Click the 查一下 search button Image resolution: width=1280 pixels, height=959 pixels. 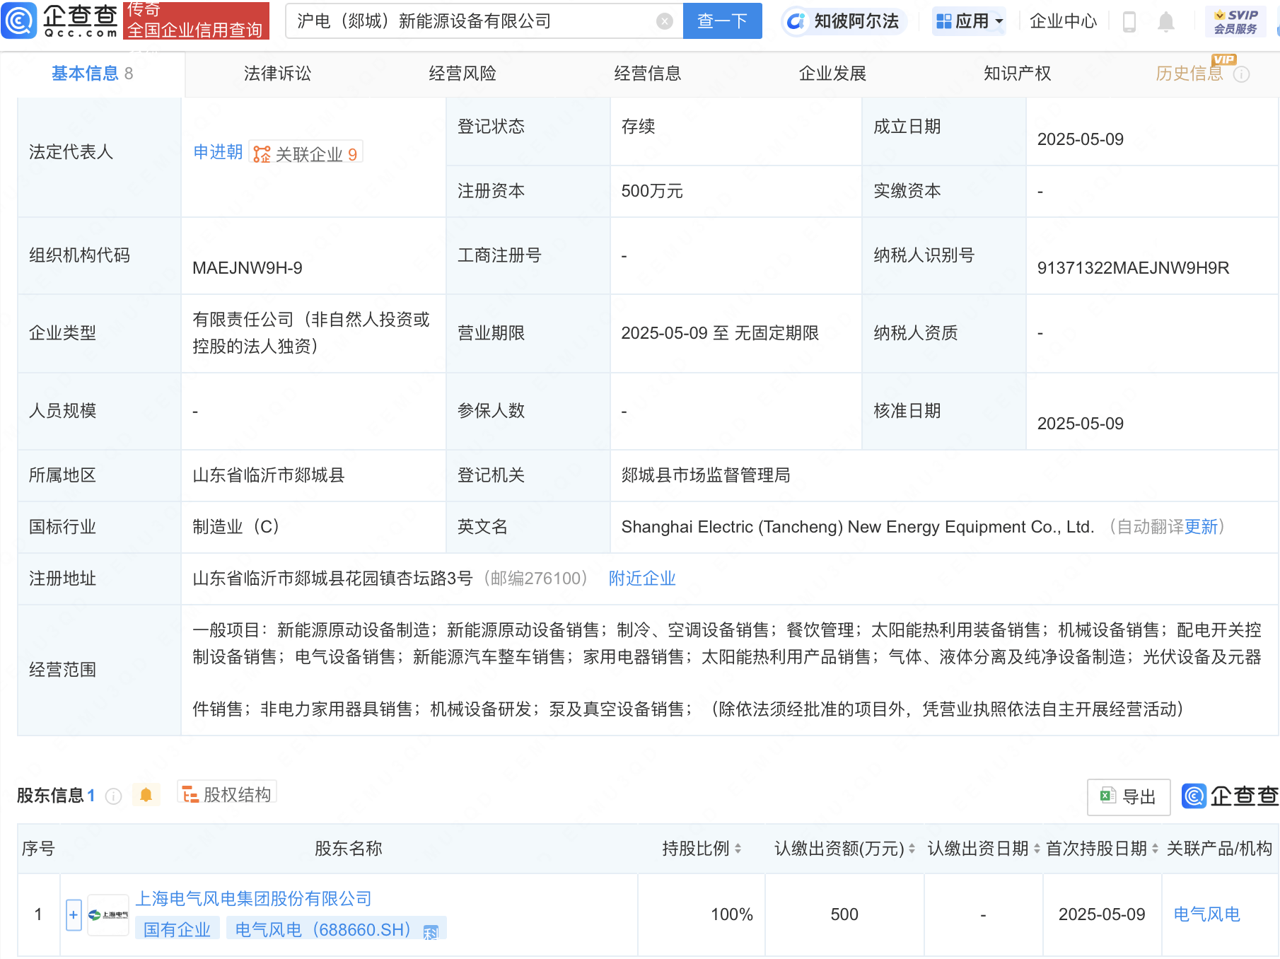pyautogui.click(x=722, y=21)
